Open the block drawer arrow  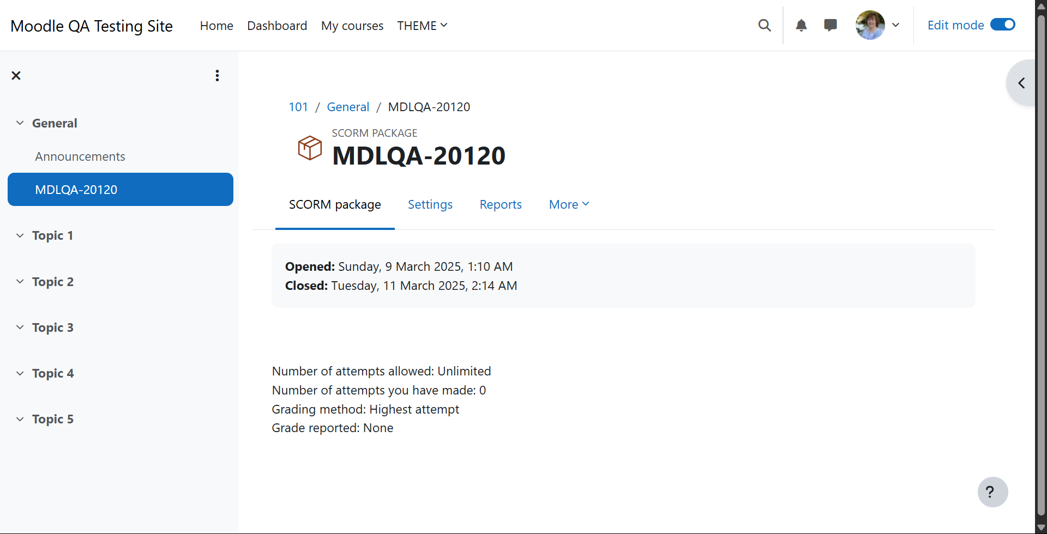point(1021,83)
